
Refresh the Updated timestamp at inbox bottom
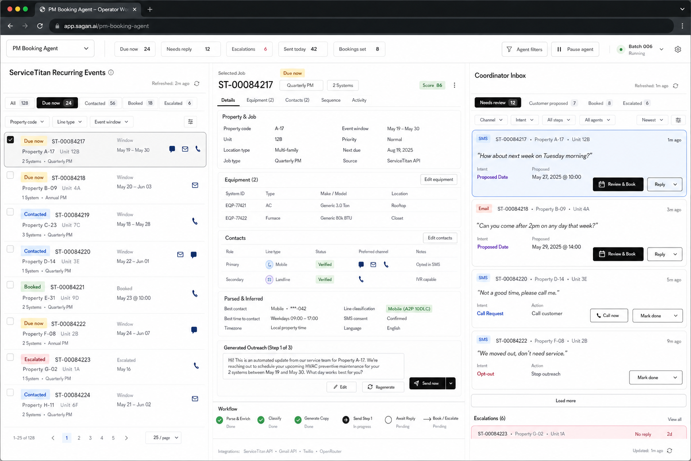pos(669,451)
